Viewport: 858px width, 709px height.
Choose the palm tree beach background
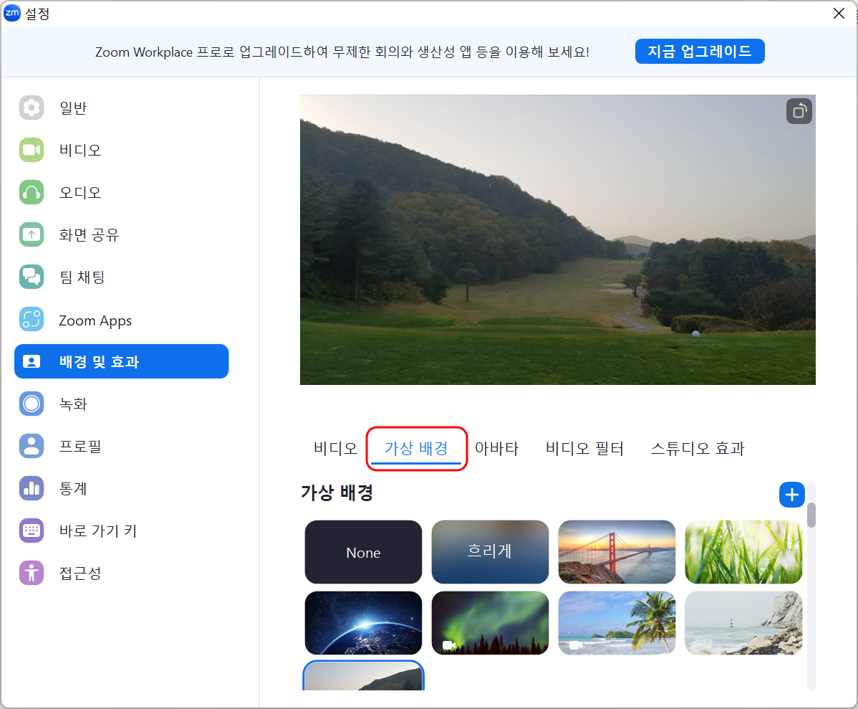pos(617,623)
